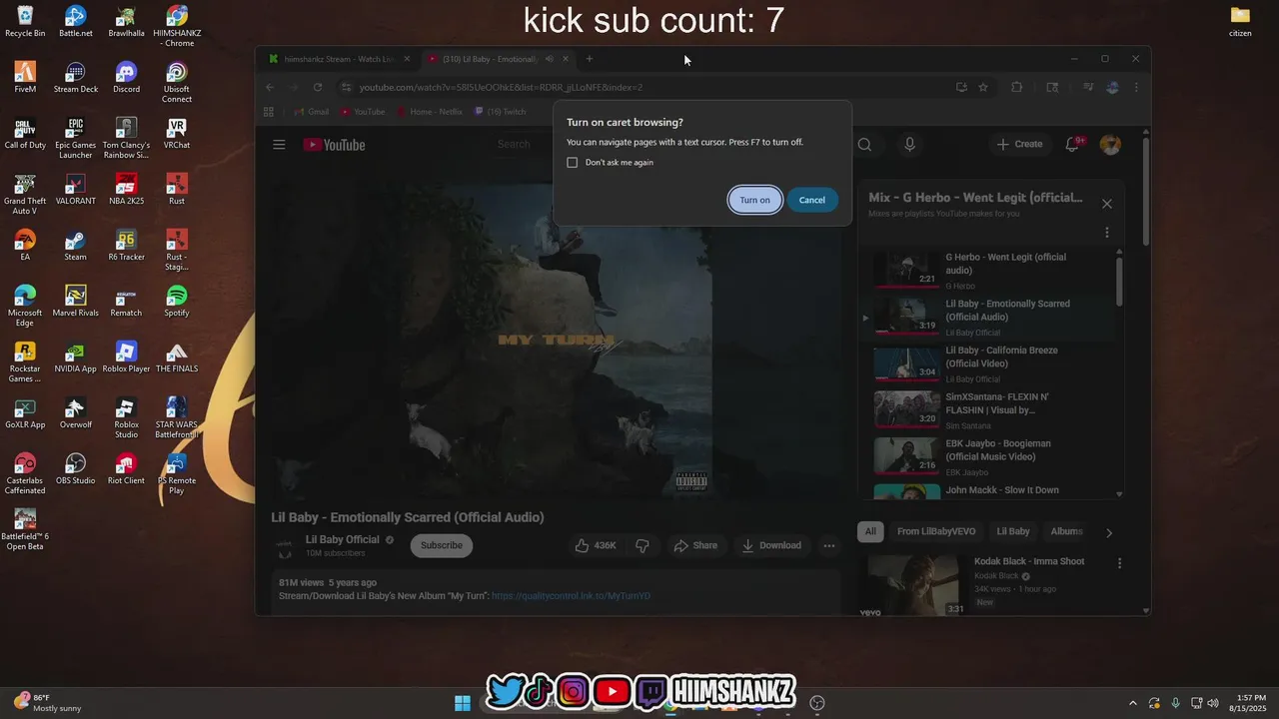Open OBS Studio desktop shortcut
Screen dimensions: 1279x719
75,469
